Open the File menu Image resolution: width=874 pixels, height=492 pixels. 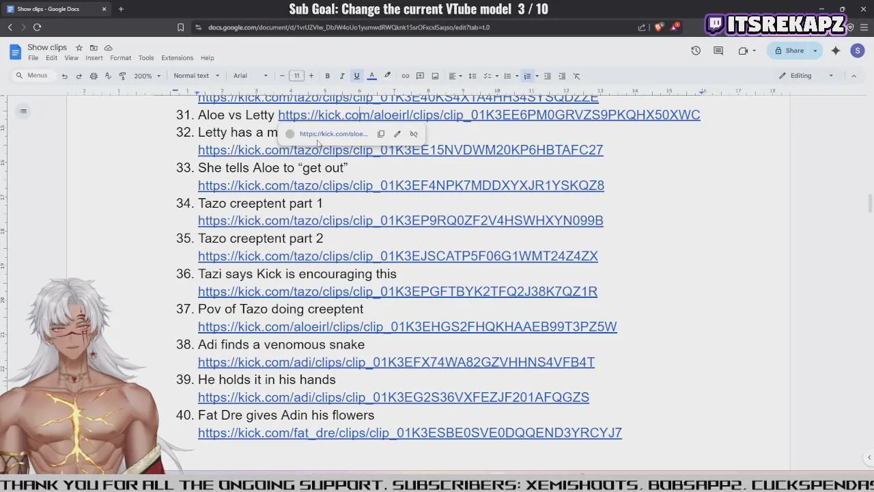pos(33,58)
